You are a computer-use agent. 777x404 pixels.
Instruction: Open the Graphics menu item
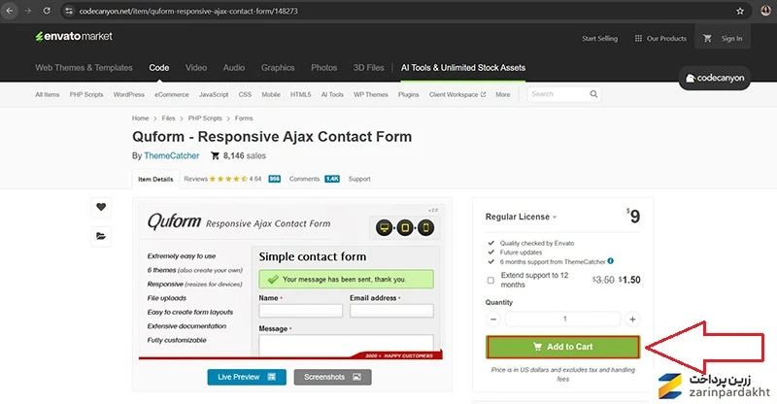tap(278, 68)
